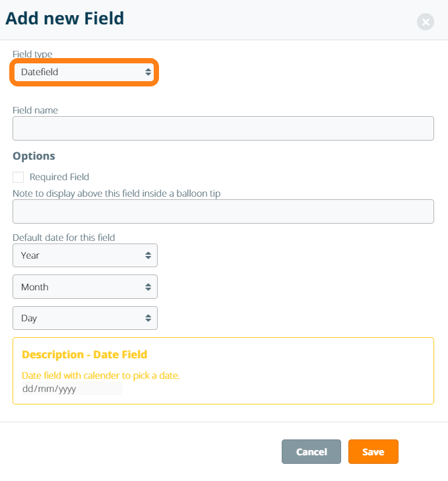Cancel adding the new field

point(311,451)
